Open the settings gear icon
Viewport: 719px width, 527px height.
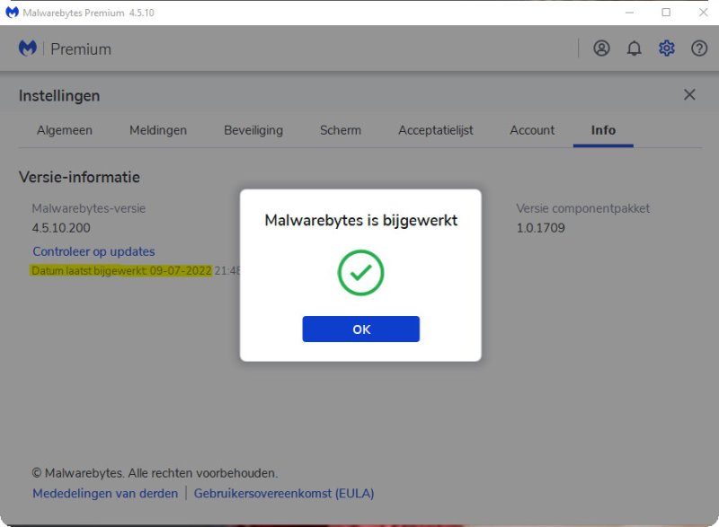pyautogui.click(x=667, y=48)
